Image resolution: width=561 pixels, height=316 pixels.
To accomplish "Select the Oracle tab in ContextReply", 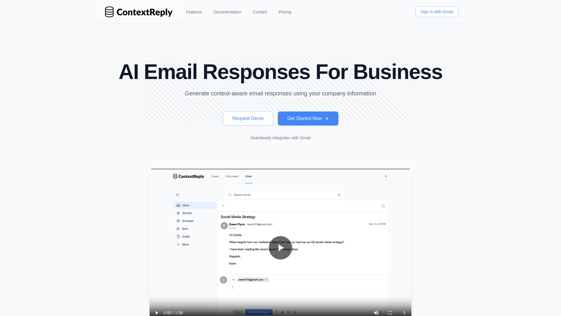I will pyautogui.click(x=215, y=176).
